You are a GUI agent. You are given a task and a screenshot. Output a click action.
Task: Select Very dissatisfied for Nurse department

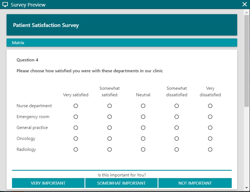click(x=210, y=106)
